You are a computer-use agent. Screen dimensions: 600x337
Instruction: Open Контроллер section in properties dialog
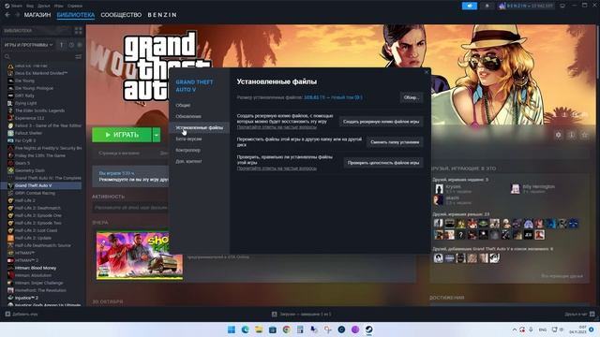point(187,150)
